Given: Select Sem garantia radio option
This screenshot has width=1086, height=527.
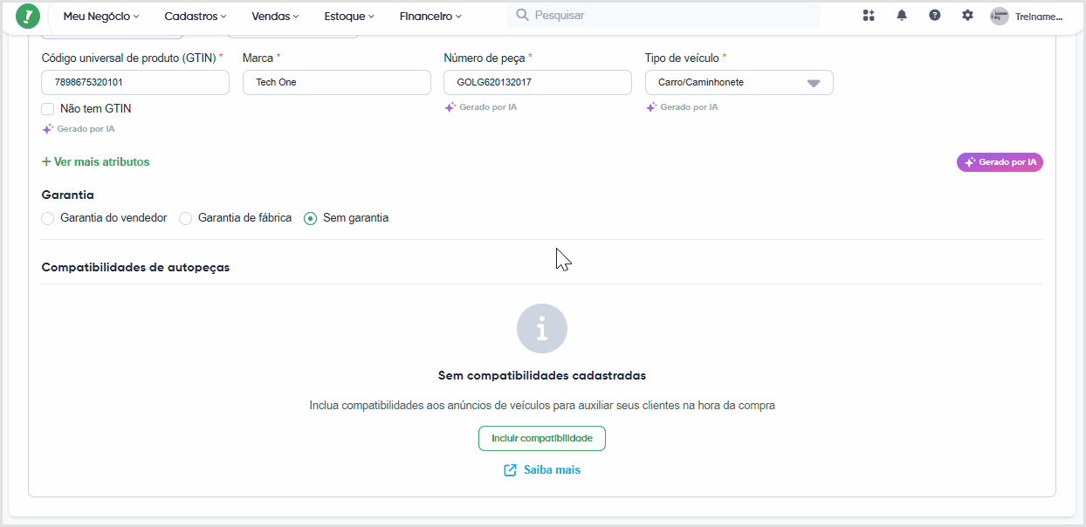Looking at the screenshot, I should point(310,218).
